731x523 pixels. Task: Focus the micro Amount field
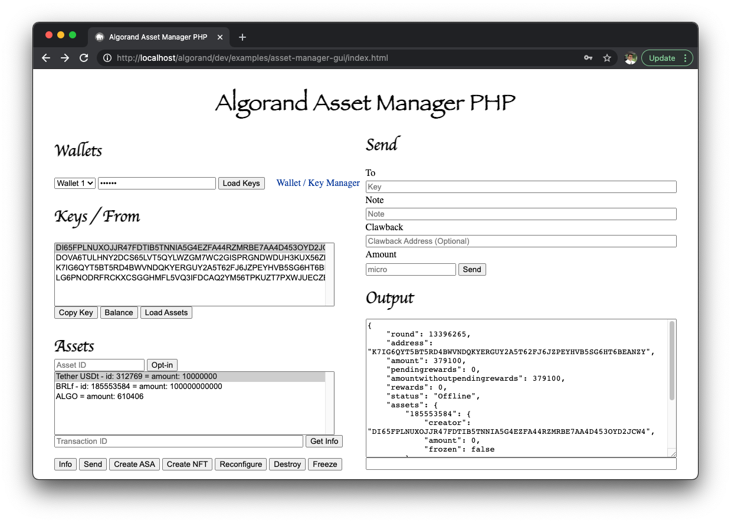(411, 269)
